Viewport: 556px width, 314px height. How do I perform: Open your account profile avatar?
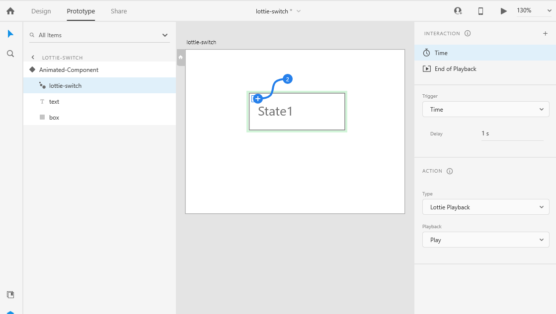(458, 10)
